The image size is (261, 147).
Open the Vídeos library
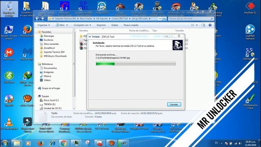click(x=47, y=80)
